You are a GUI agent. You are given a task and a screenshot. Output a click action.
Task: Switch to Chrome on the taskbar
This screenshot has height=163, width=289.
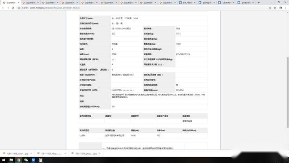[x=19, y=160]
